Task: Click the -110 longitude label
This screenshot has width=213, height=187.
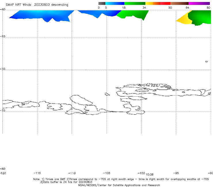Action: point(72,173)
